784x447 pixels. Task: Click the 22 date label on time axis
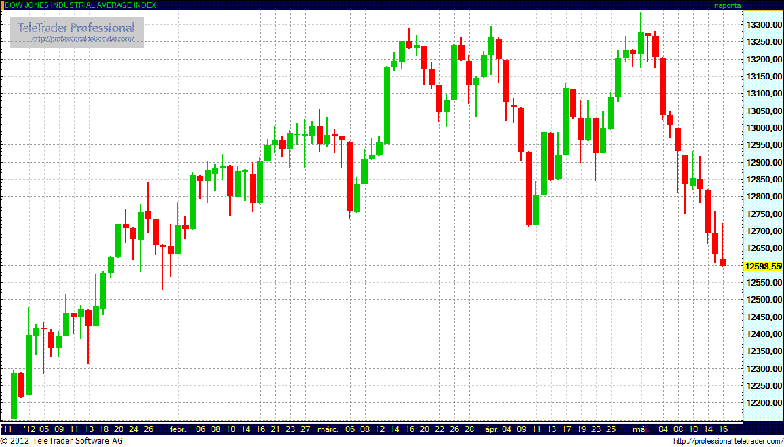(x=439, y=429)
